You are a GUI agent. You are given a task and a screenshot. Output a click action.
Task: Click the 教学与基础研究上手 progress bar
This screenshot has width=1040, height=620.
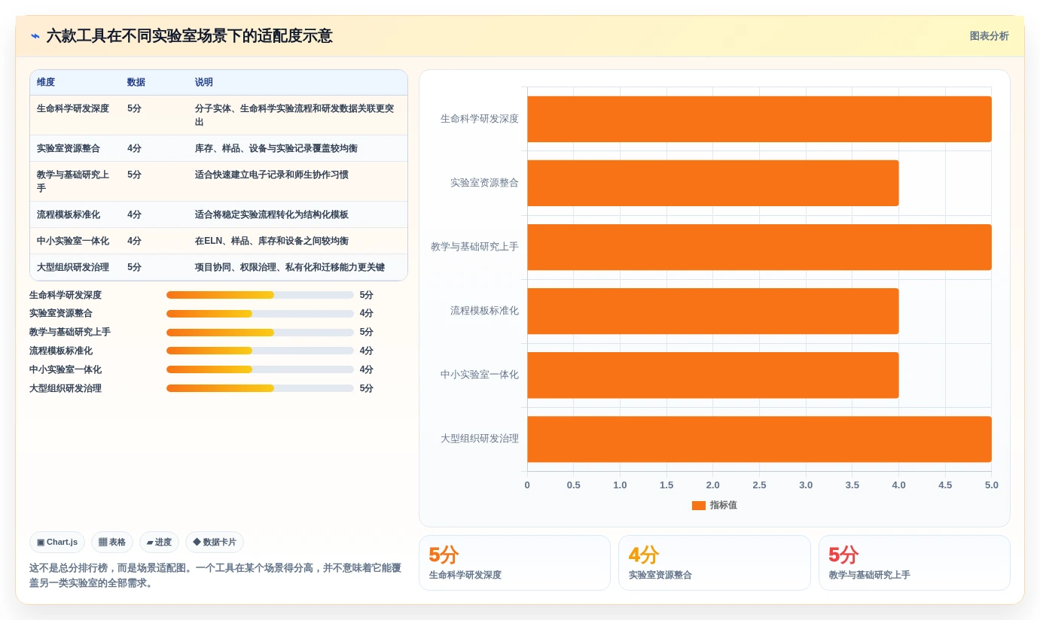[x=260, y=333]
